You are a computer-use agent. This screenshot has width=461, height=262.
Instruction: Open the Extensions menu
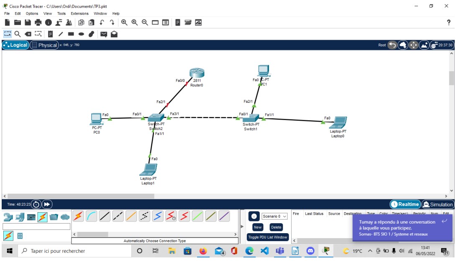[x=79, y=13]
